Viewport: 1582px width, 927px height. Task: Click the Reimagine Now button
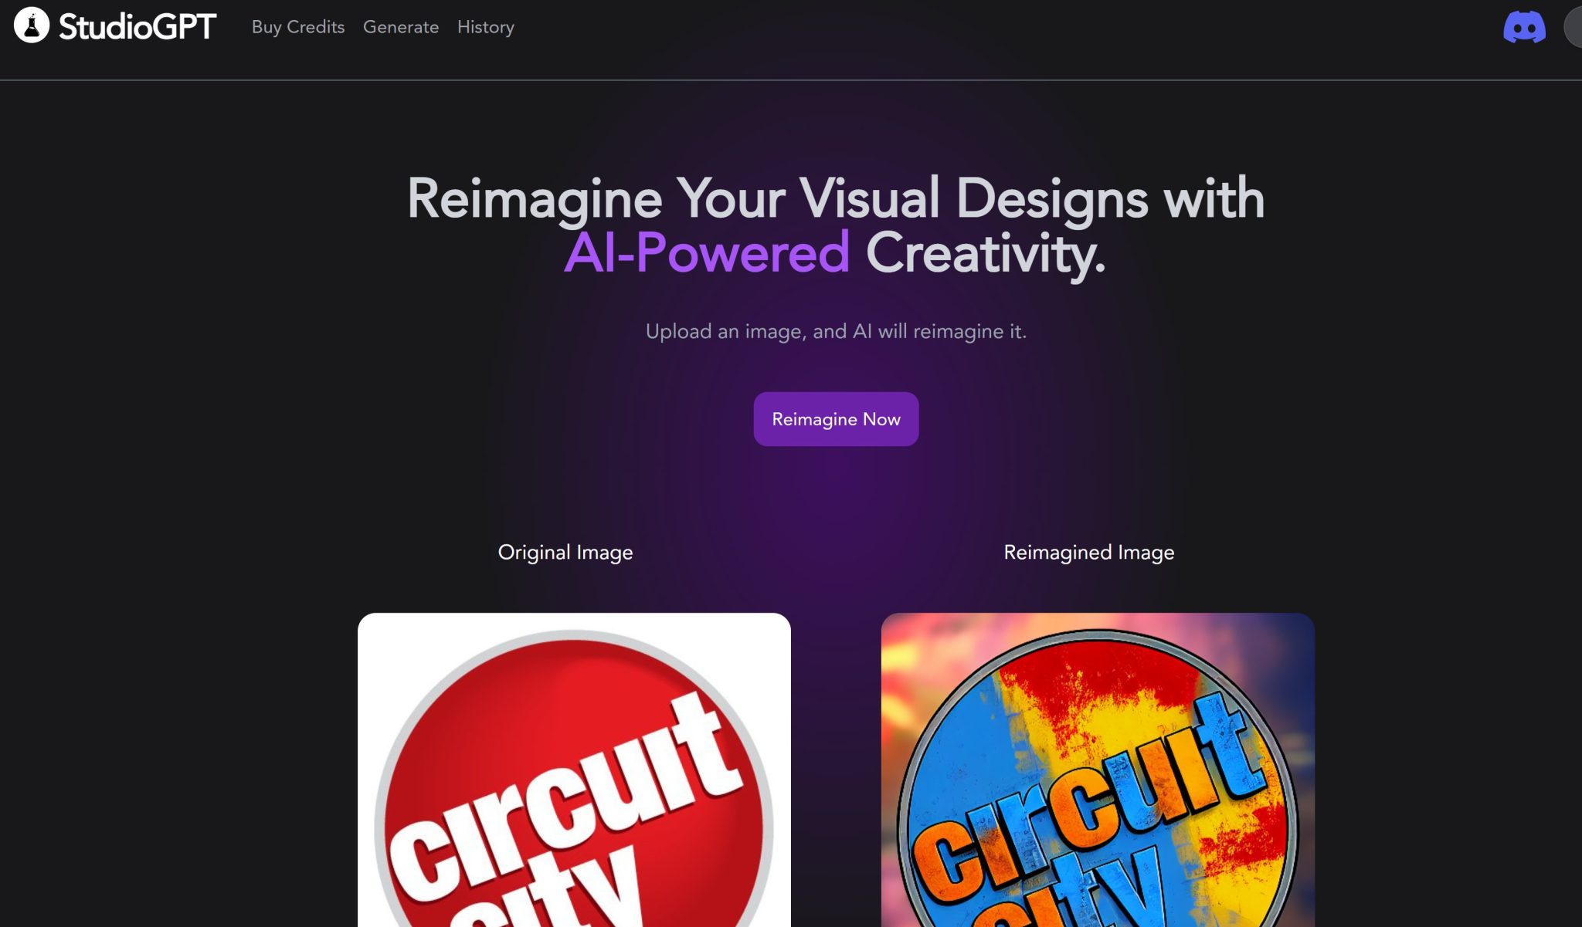(836, 419)
